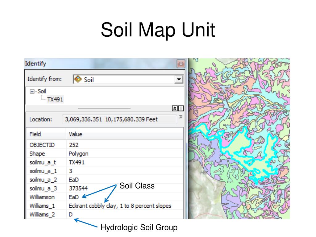Select the Williams_1 field name

[x=42, y=206]
